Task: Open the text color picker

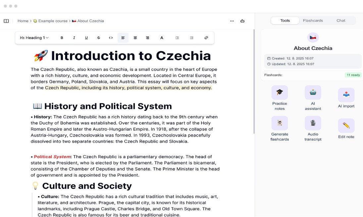Action: (162, 38)
